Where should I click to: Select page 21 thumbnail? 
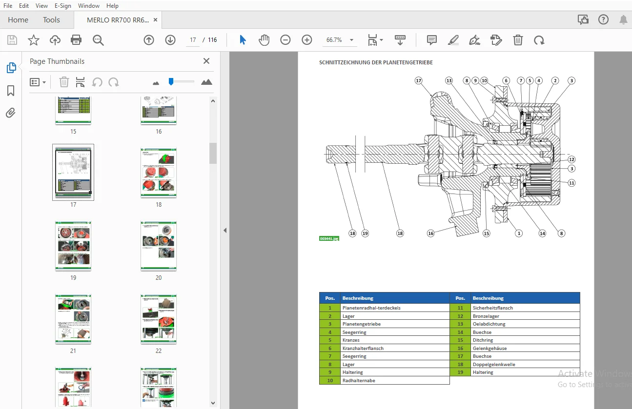73,319
